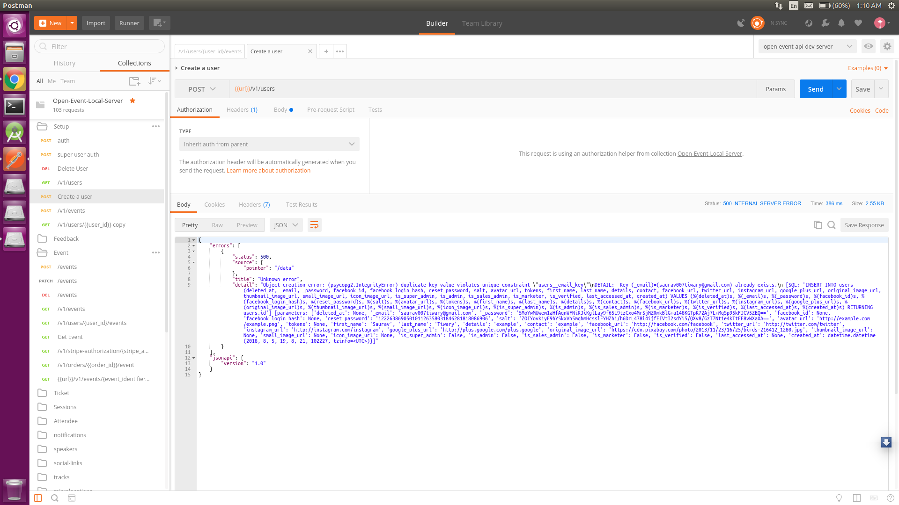The width and height of the screenshot is (899, 505).
Task: Click the scroll-down arrow button over response
Action: [886, 442]
